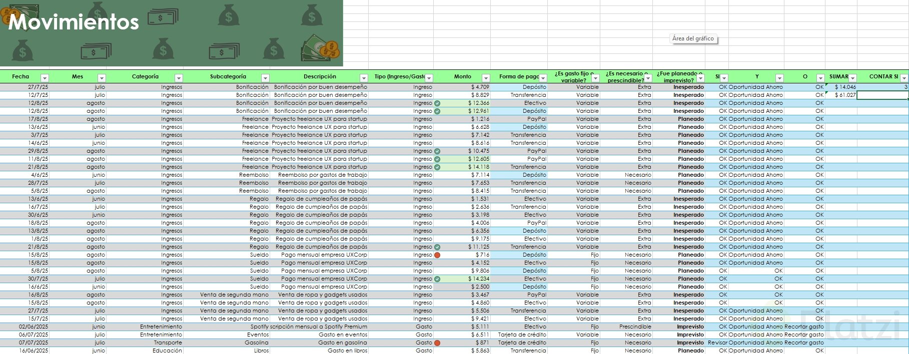Screen dimensions: 909x354
Task: Click the green check icon beside $ 14.118
Action: (x=437, y=167)
